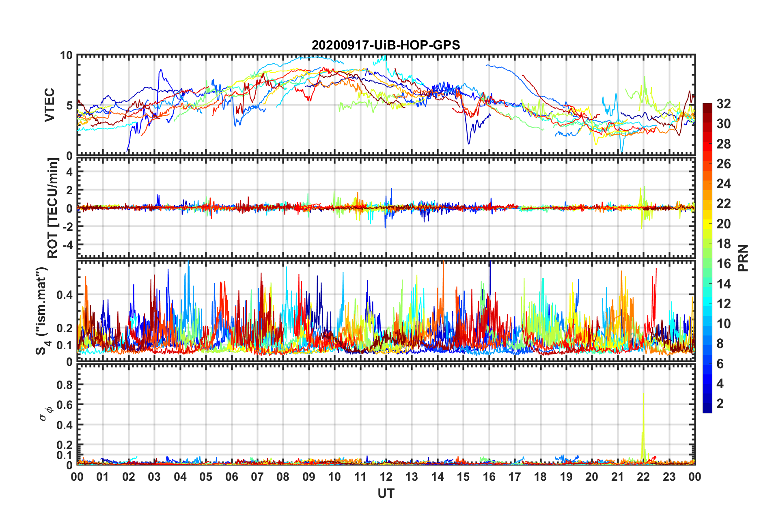This screenshot has width=772, height=516.
Task: Click the 10 tick on the VTEC axis
Action: [67, 56]
